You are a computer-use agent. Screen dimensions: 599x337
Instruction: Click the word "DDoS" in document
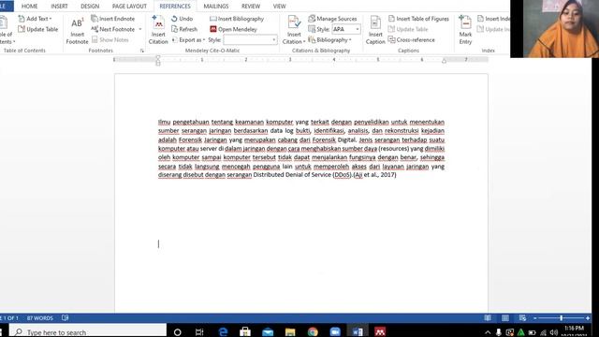pyautogui.click(x=342, y=175)
